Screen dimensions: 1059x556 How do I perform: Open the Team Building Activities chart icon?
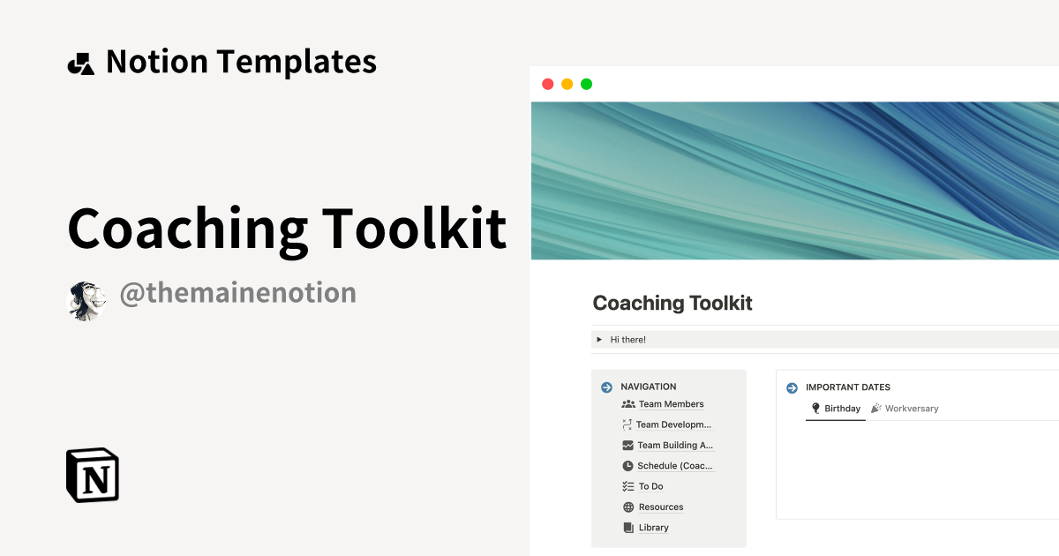[x=628, y=445]
